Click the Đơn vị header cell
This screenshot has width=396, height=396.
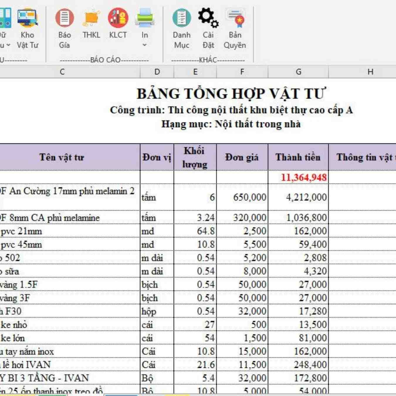point(157,157)
